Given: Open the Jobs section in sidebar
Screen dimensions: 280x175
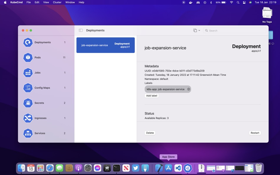Looking at the screenshot, I should point(44,73).
